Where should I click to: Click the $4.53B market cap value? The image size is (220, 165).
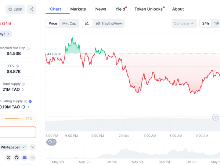click(14, 54)
